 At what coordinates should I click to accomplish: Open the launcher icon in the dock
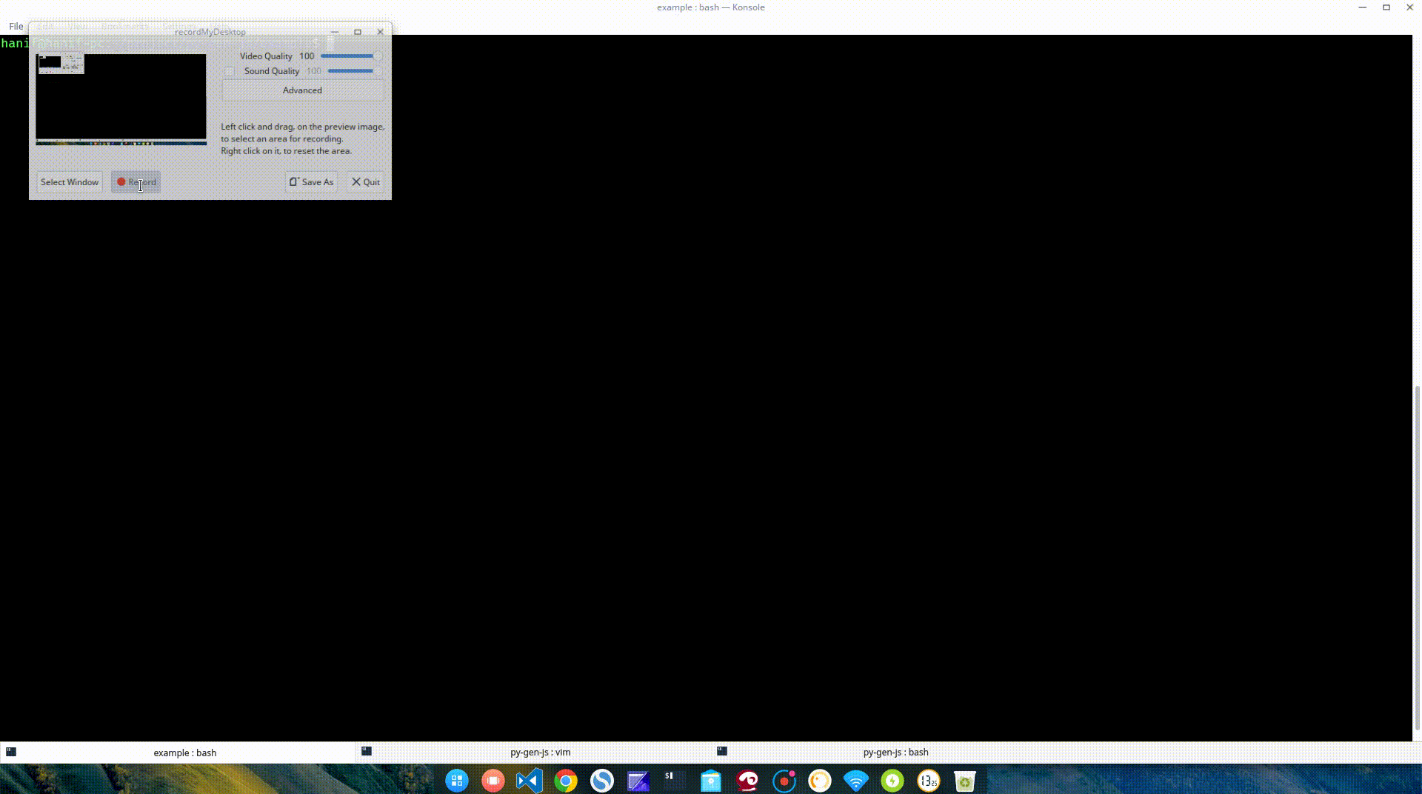457,781
